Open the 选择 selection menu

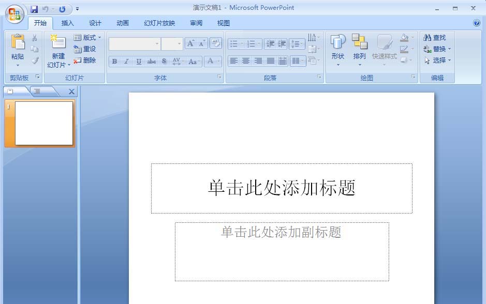[x=437, y=60]
